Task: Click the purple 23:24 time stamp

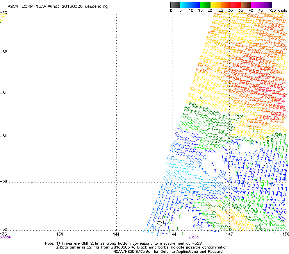Action: 5,237
